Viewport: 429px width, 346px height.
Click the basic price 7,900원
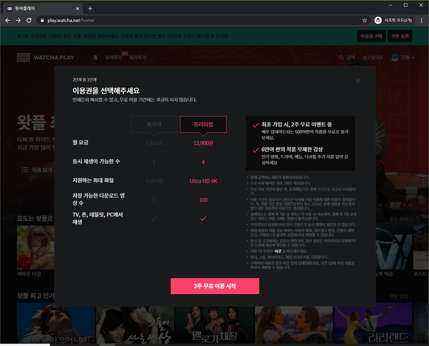pos(154,143)
